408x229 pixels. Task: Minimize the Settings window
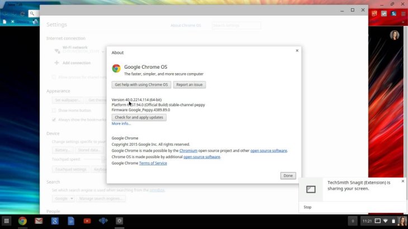(342, 11)
